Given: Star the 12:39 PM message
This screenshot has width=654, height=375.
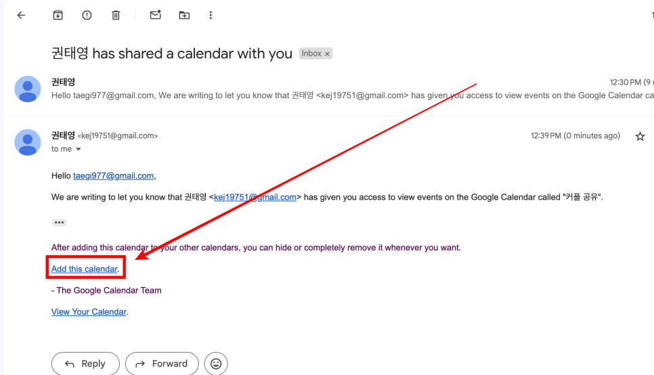Looking at the screenshot, I should tap(640, 136).
